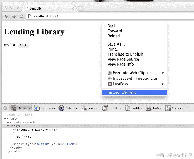Click the macOS red close window button
194x159 pixels.
point(7,7)
